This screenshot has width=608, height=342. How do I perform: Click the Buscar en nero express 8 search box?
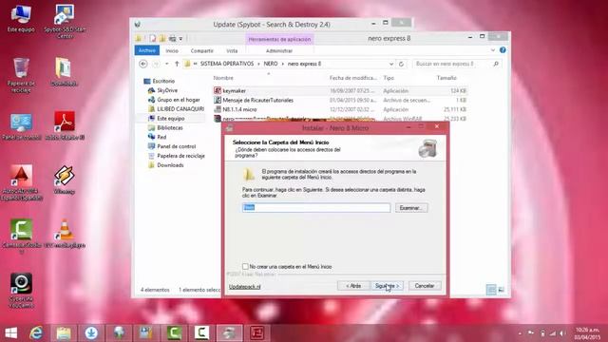pyautogui.click(x=457, y=64)
